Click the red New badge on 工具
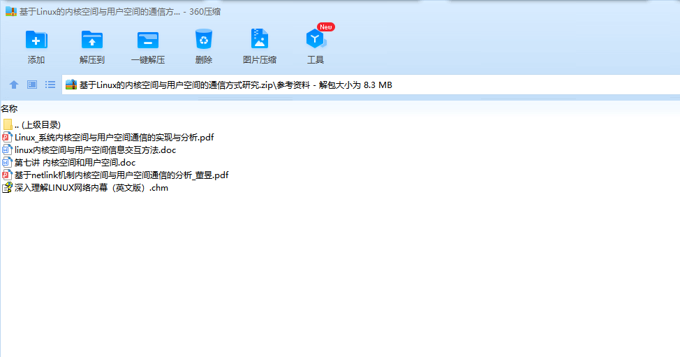This screenshot has height=357, width=680. pyautogui.click(x=326, y=27)
